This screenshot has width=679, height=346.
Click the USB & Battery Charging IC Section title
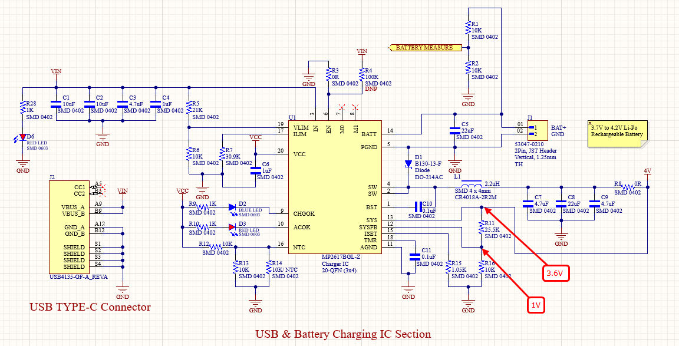pos(342,334)
